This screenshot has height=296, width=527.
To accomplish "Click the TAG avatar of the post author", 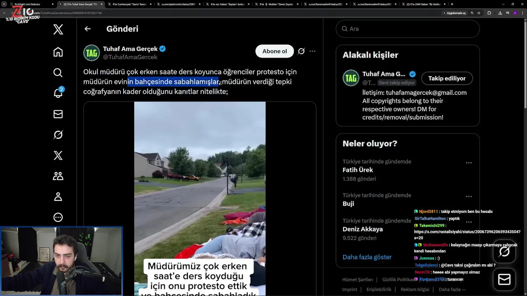I will (x=91, y=53).
